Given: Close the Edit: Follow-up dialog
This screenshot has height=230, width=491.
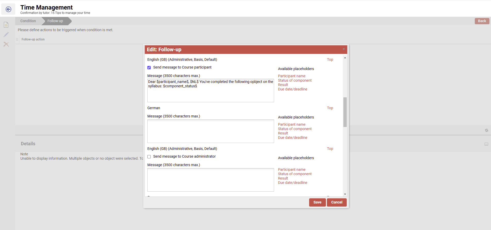Looking at the screenshot, I should click(344, 49).
